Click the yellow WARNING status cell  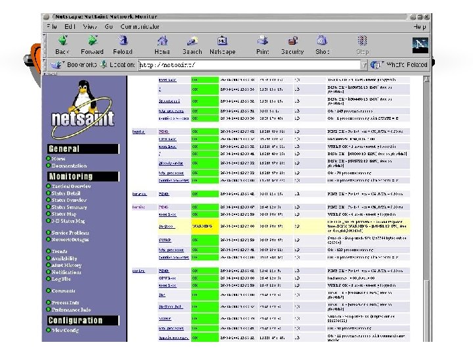pyautogui.click(x=205, y=226)
